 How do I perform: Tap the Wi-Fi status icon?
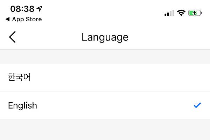pyautogui.click(x=181, y=13)
